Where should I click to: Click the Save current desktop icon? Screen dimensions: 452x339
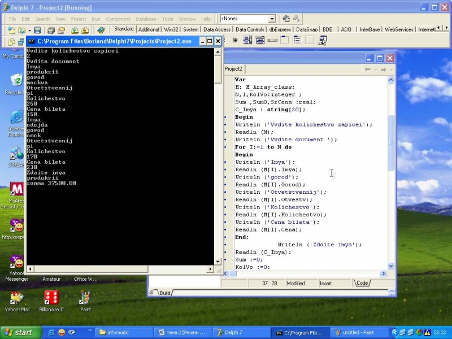[286, 19]
